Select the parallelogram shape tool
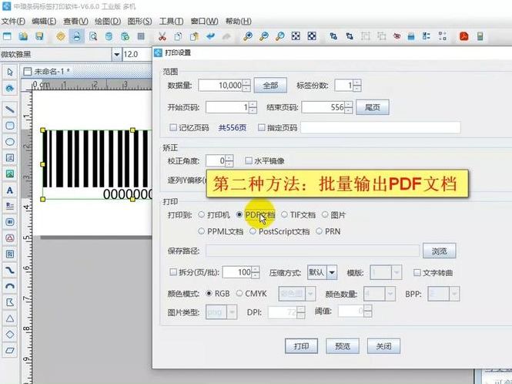The width and height of the screenshot is (512, 384). 10,350
